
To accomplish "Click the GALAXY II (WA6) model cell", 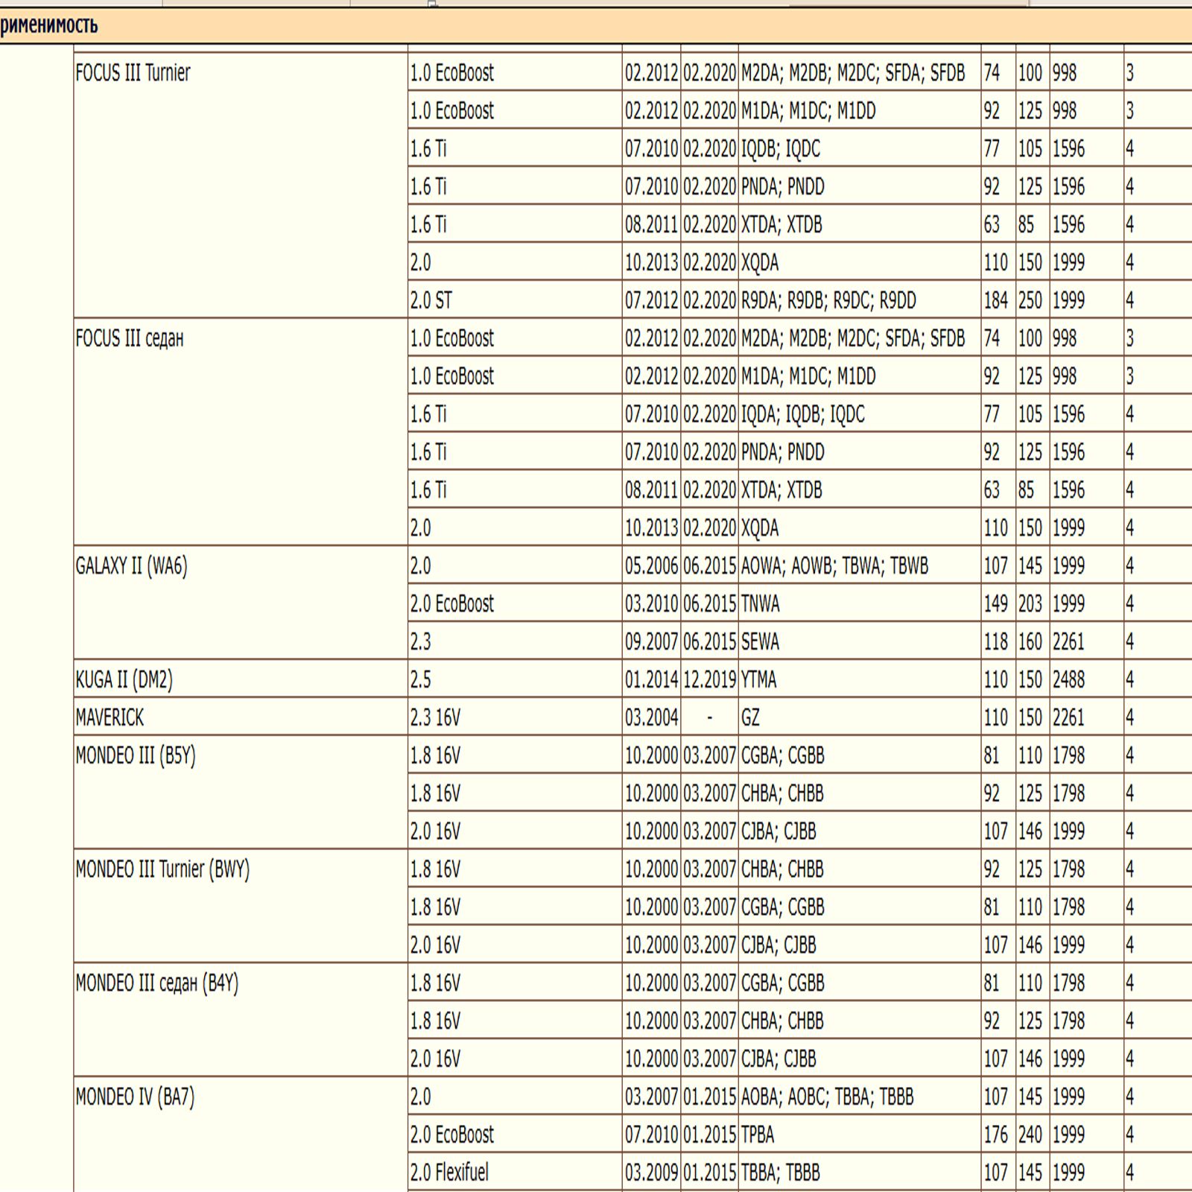I will point(132,566).
